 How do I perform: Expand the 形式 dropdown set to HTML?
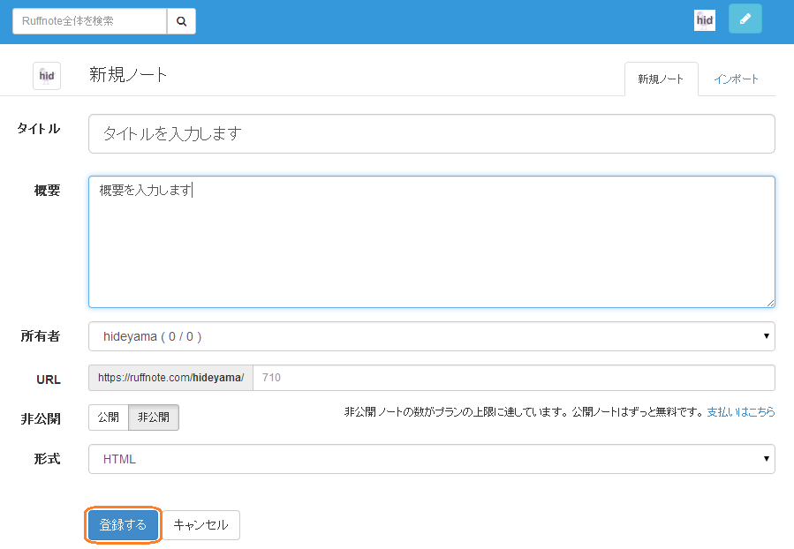click(431, 459)
